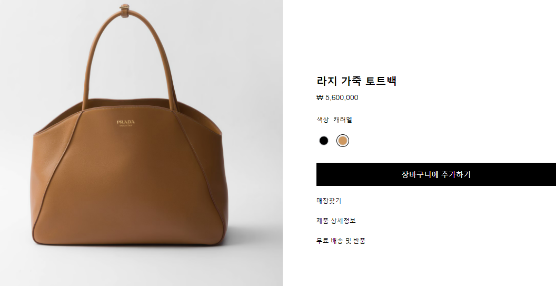Click the 라지 가죽 토트백 product title
The height and width of the screenshot is (286, 556).
(356, 81)
